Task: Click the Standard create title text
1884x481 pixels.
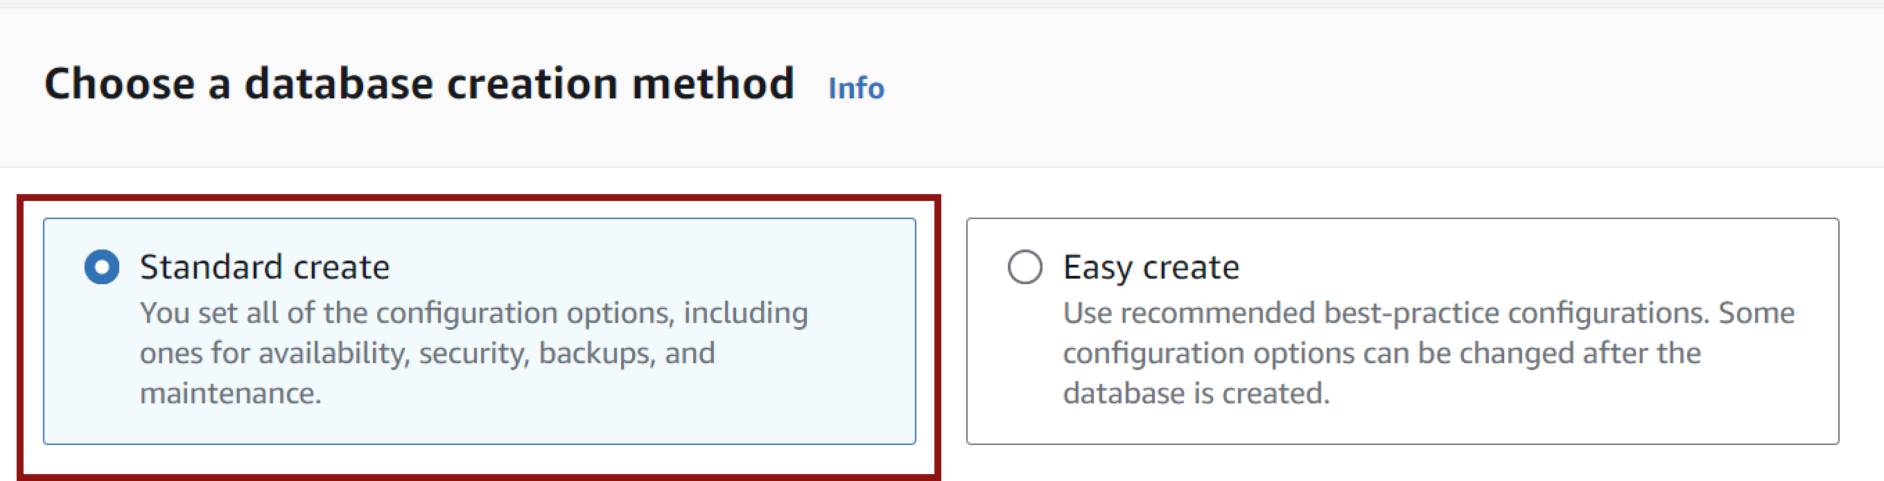Action: (x=264, y=267)
